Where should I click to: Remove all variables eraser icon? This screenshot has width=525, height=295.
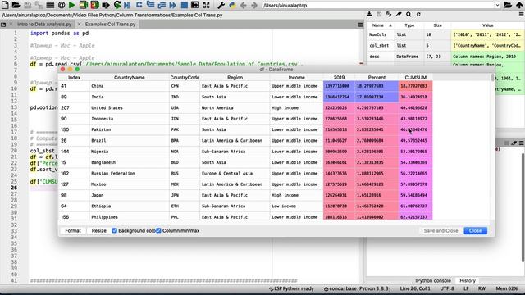[399, 15]
